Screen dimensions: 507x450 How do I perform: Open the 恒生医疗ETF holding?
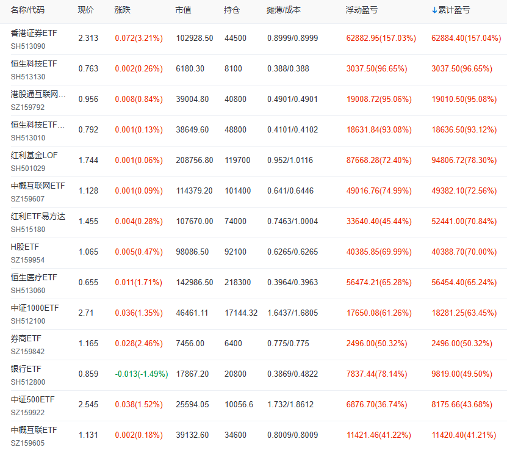(x=34, y=277)
